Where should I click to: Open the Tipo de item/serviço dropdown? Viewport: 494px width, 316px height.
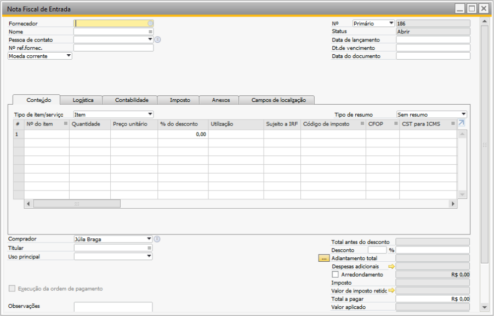[x=150, y=114]
